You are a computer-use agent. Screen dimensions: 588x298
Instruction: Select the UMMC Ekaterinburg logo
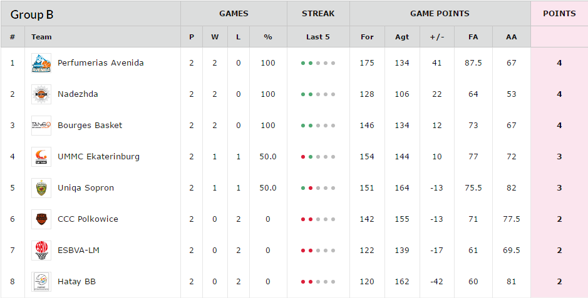pyautogui.click(x=41, y=157)
